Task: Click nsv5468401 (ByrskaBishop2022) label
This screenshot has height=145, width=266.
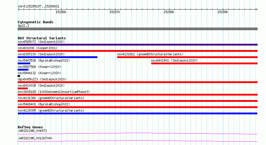Action: click(44, 104)
